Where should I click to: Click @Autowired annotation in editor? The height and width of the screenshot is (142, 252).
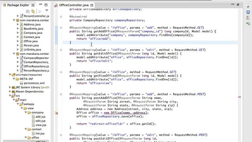pos(78,17)
